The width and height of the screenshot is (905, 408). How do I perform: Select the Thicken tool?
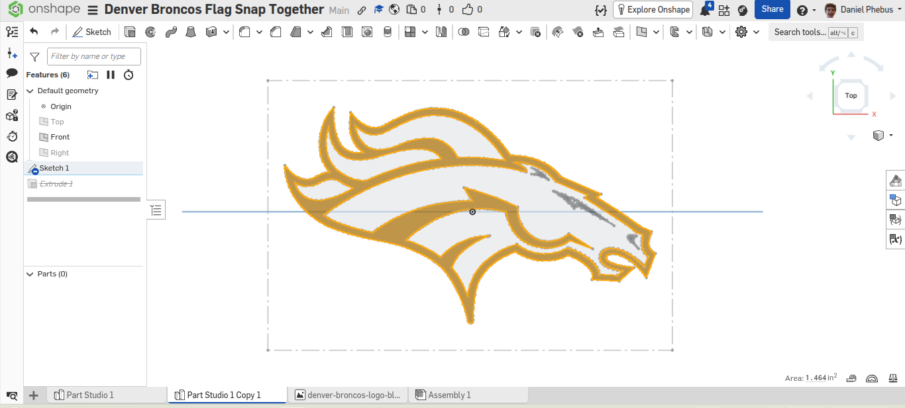[211, 32]
